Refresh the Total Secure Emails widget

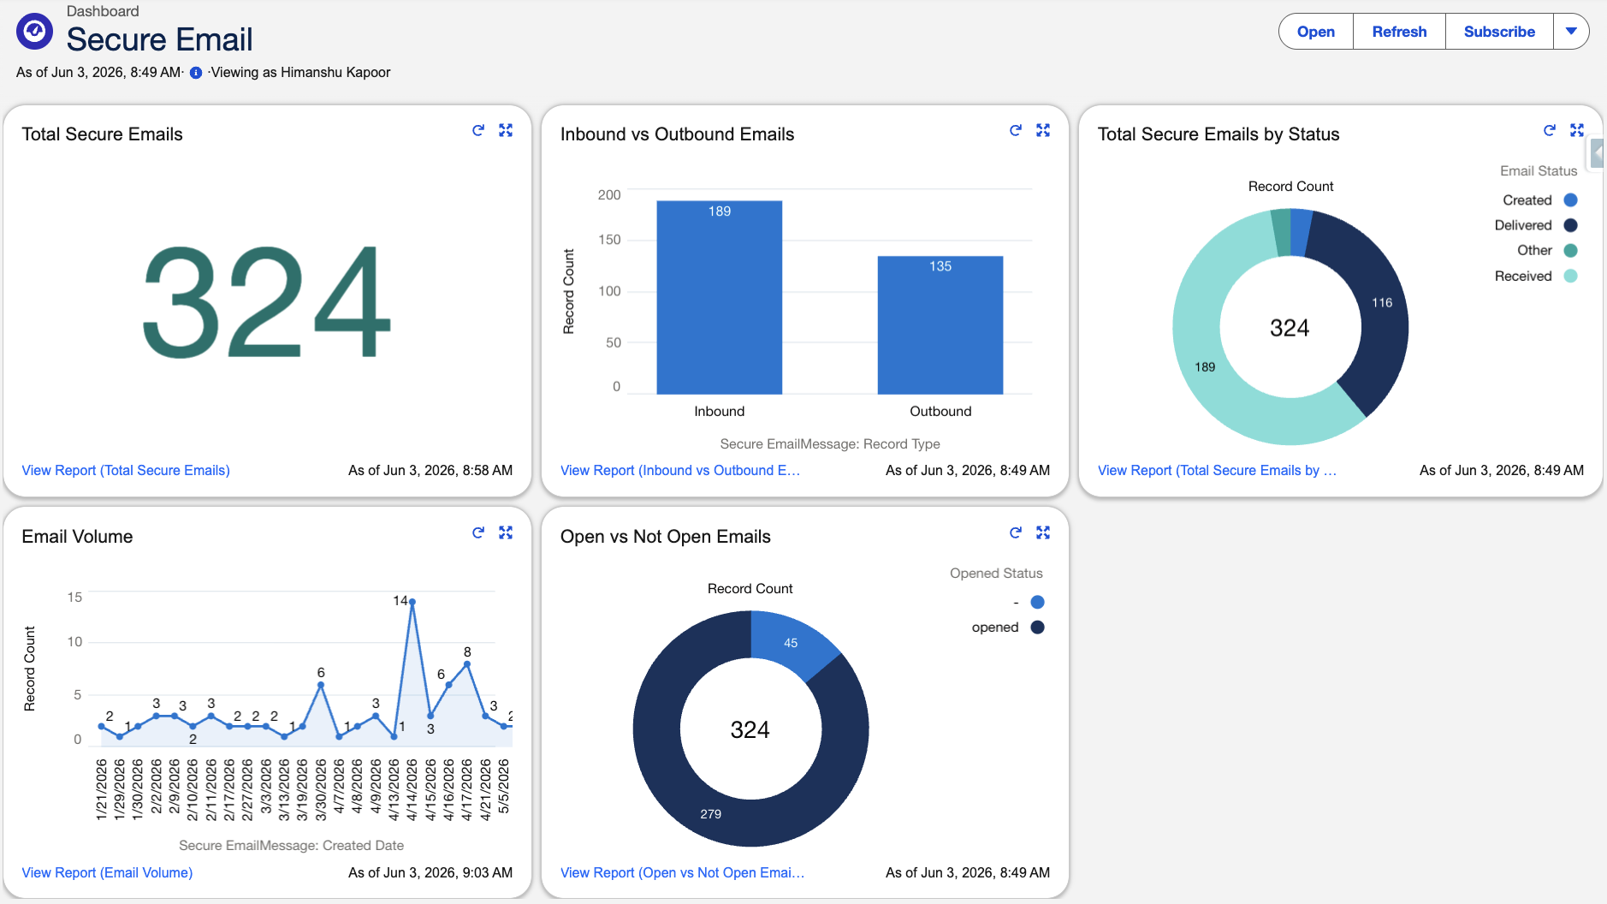[478, 130]
